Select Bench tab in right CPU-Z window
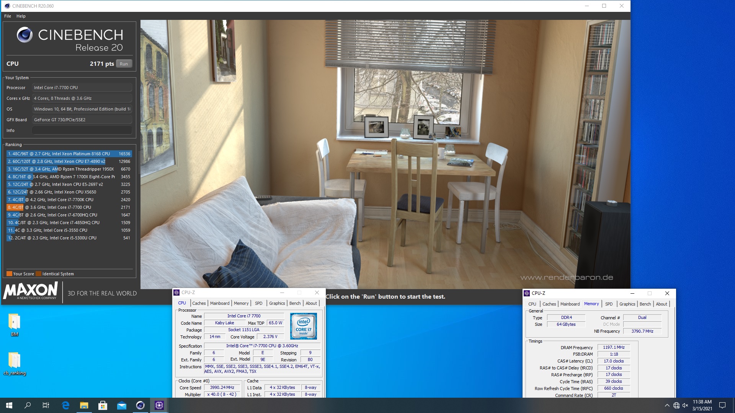The width and height of the screenshot is (735, 413). [645, 304]
